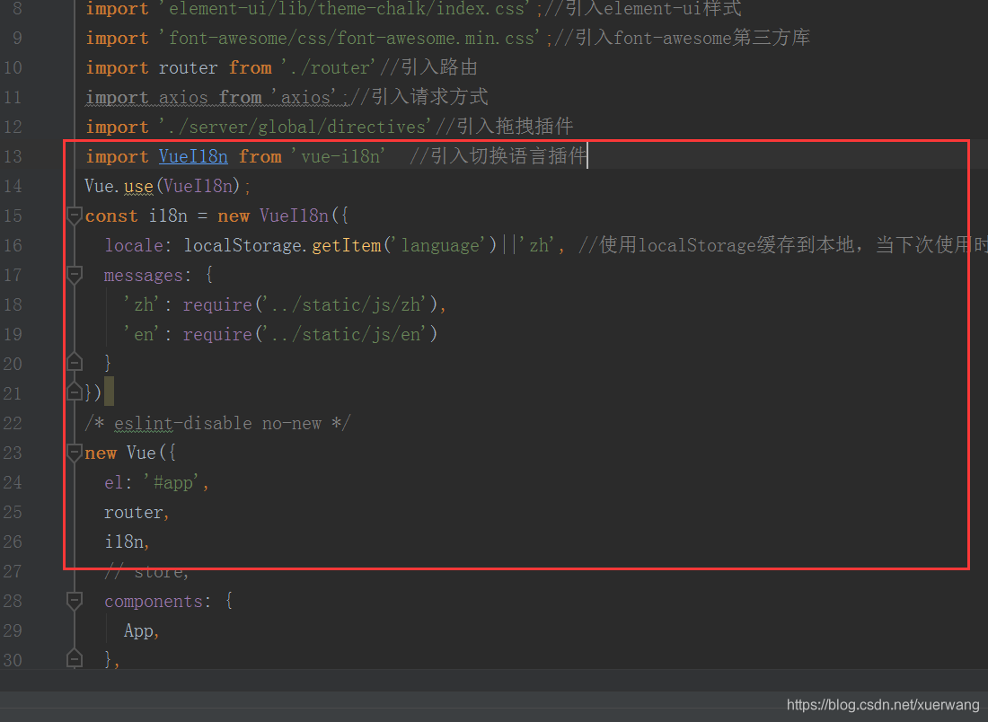Click the getItem method name
The image size is (988, 722).
pyautogui.click(x=347, y=245)
